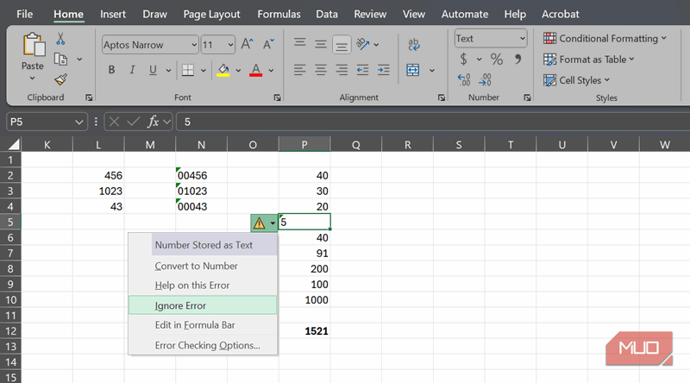Toggle Italic formatting
The height and width of the screenshot is (383, 690).
[132, 70]
